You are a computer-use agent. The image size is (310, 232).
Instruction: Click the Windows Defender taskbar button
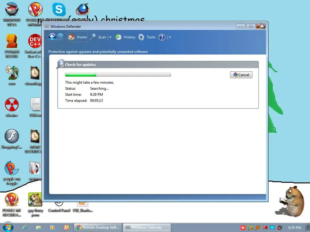coord(147,227)
